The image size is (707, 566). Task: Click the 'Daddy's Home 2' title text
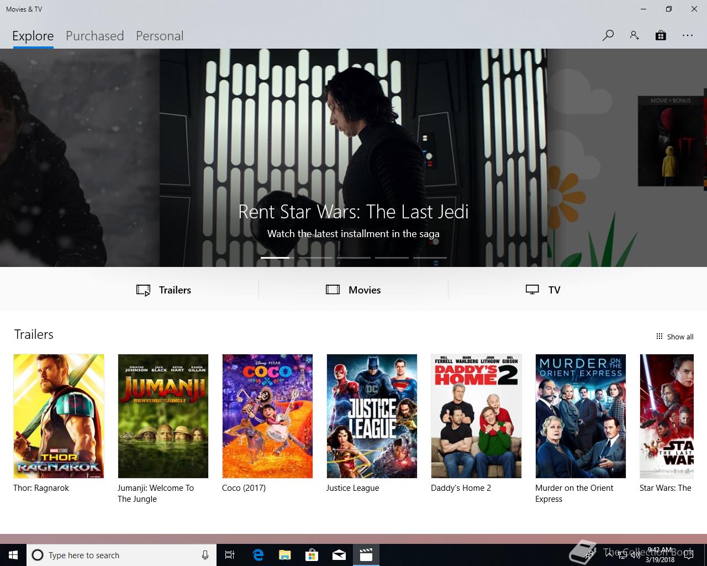pyautogui.click(x=461, y=488)
